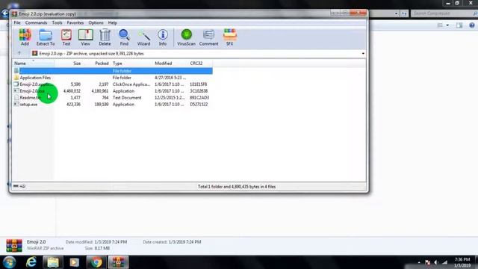This screenshot has width=478, height=269.
Task: Click the Add toolbar icon
Action: pos(25,37)
